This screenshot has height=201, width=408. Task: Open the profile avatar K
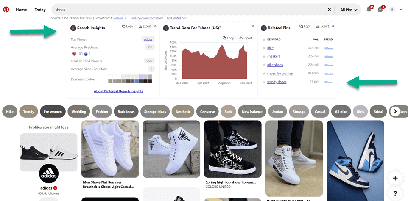click(392, 10)
